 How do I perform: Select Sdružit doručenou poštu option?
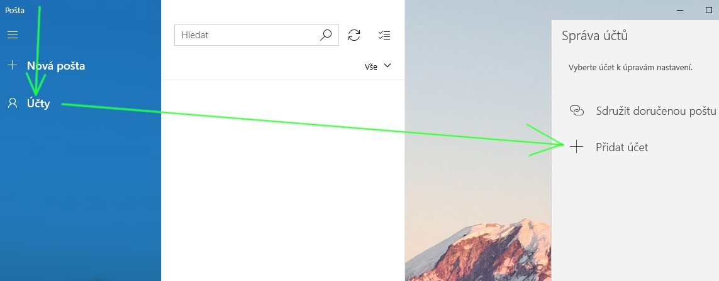pos(655,110)
